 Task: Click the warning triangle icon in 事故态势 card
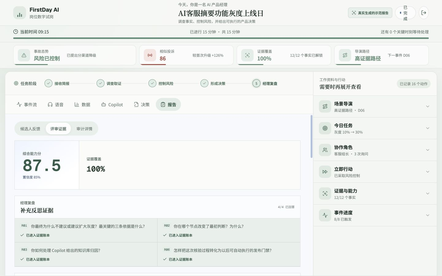24,55
